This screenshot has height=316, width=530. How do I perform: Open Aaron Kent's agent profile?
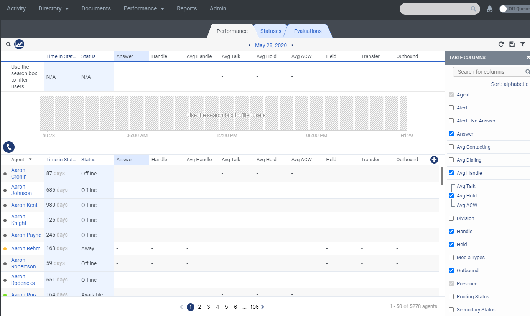24,205
